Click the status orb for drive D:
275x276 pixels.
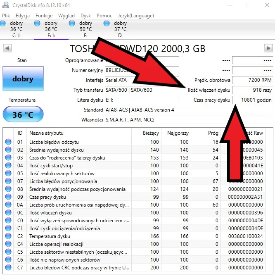tap(107, 24)
